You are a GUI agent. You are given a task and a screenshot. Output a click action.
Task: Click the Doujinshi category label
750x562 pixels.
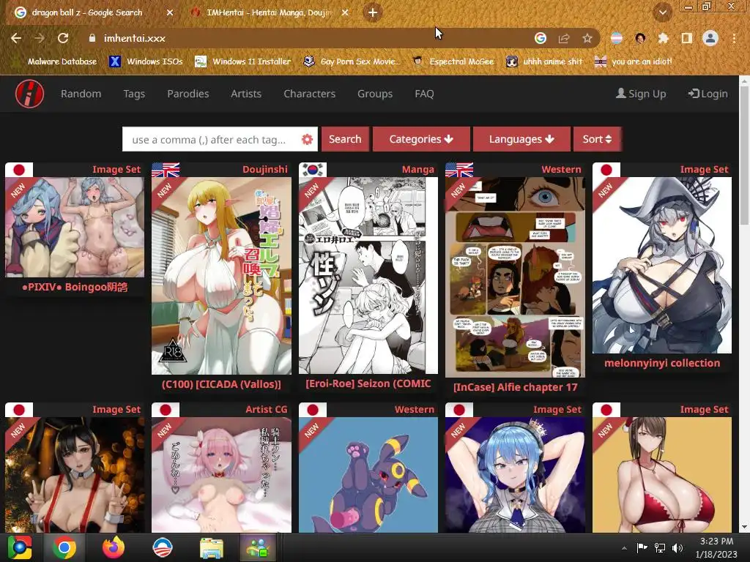[265, 169]
